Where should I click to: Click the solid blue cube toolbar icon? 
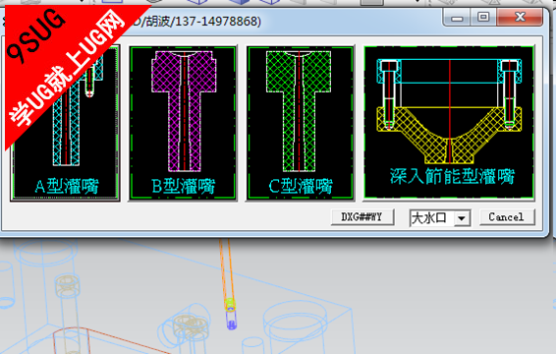[x=239, y=2]
